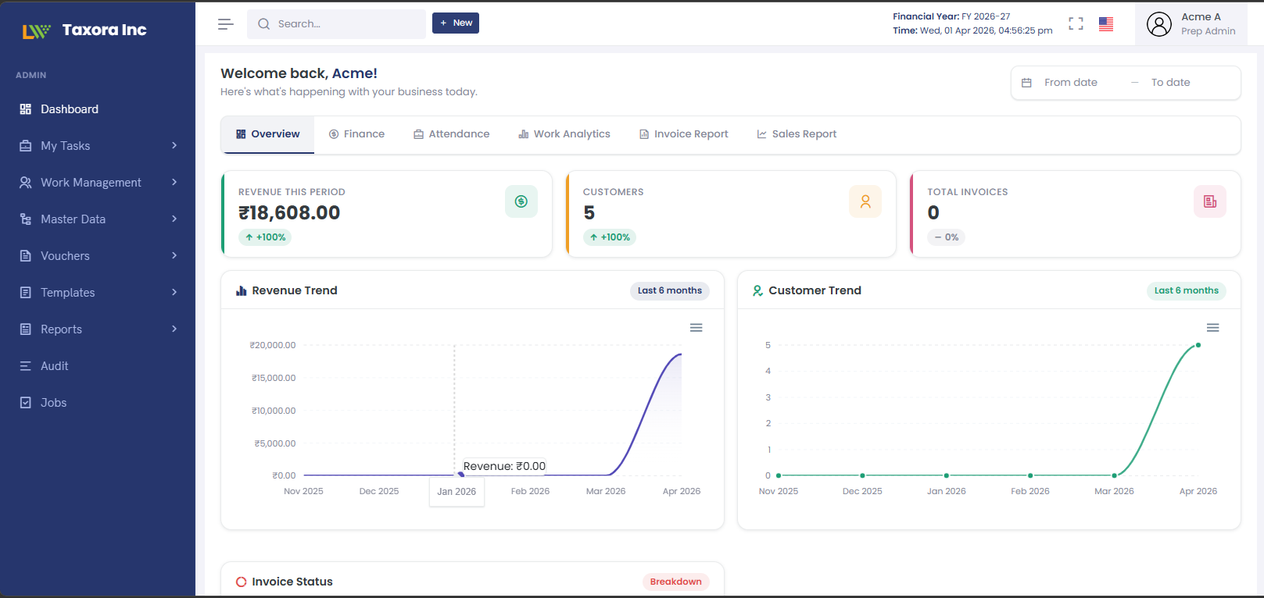Select the From date field
The height and width of the screenshot is (598, 1264).
click(x=1070, y=83)
